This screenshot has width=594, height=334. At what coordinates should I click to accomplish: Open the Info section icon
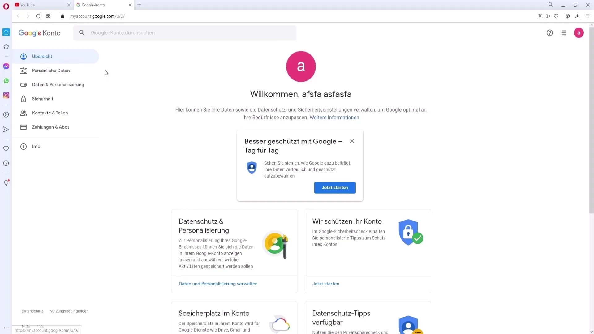tap(23, 146)
